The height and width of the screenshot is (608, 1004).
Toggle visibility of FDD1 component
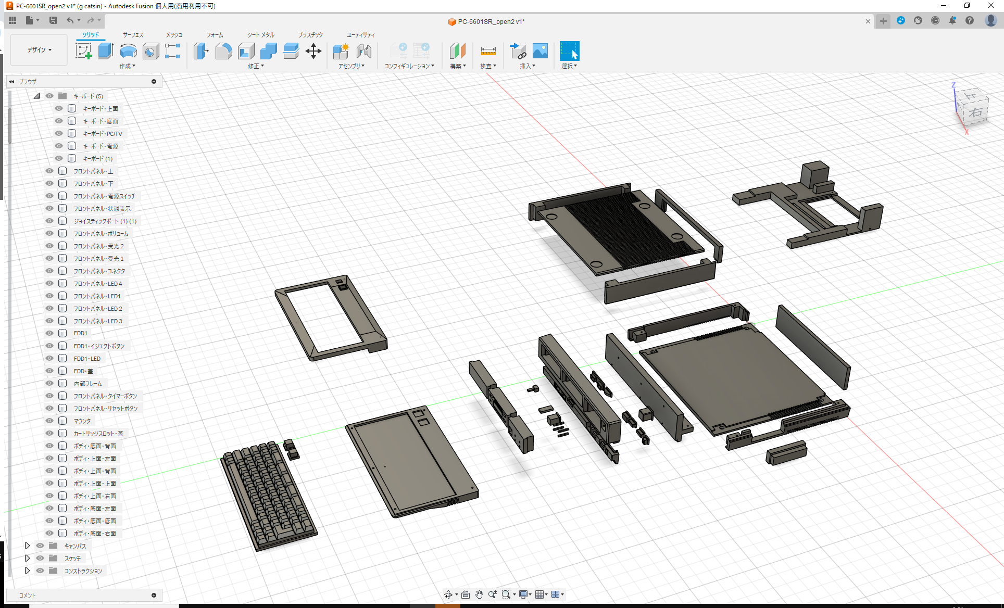point(49,333)
